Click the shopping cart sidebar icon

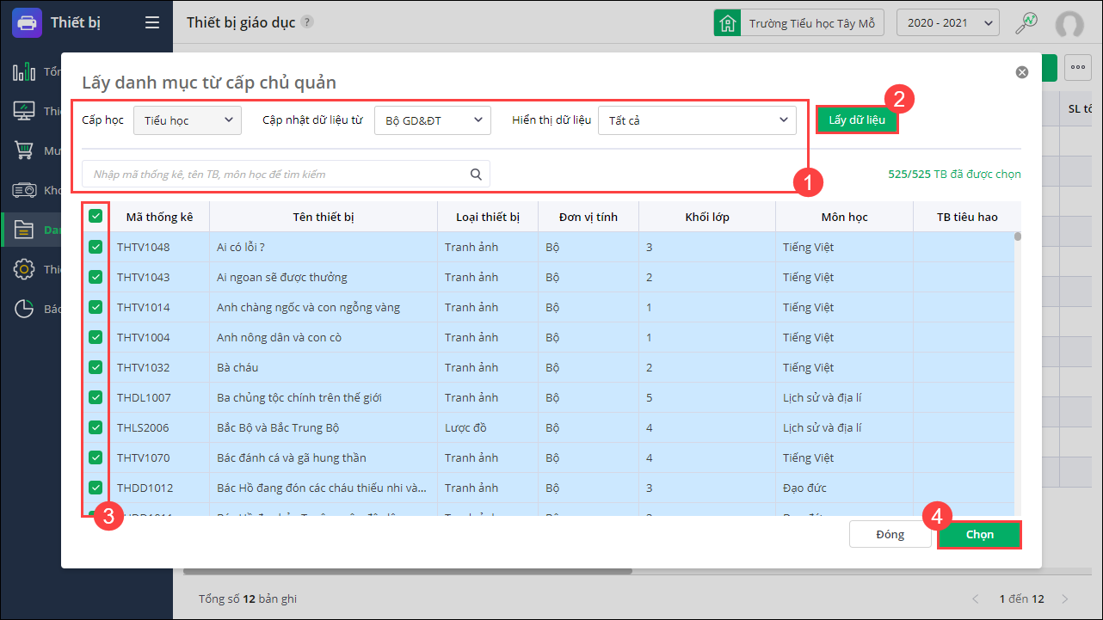[23, 150]
